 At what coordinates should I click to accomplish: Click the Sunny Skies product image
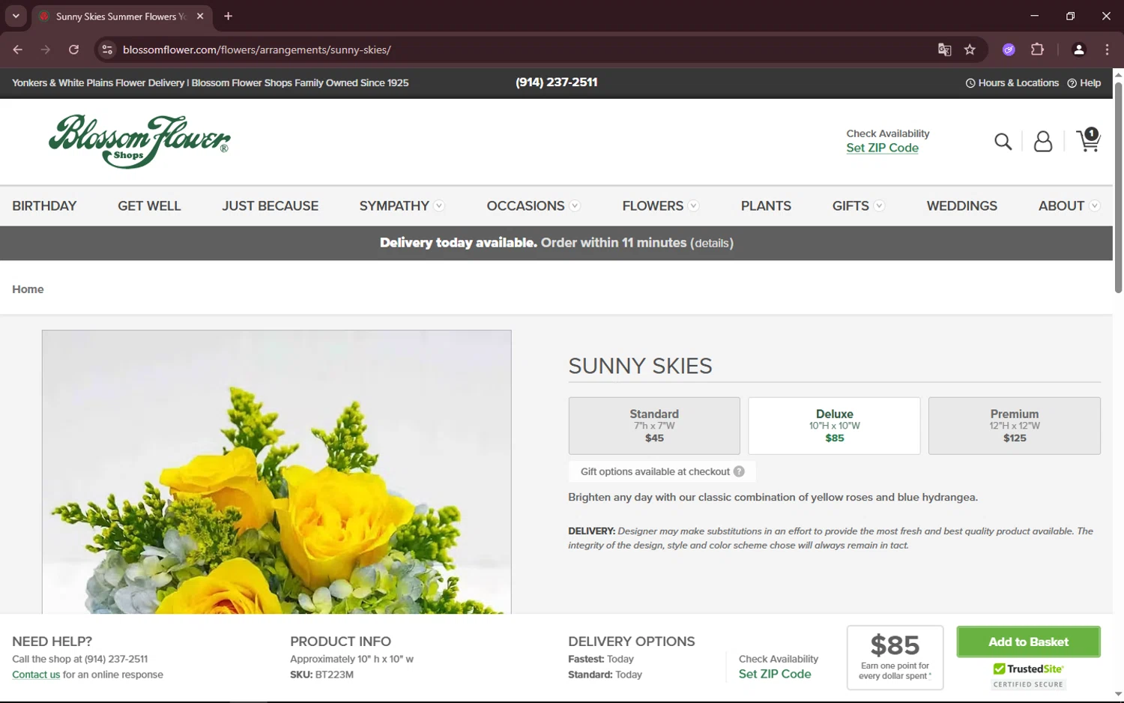277,472
